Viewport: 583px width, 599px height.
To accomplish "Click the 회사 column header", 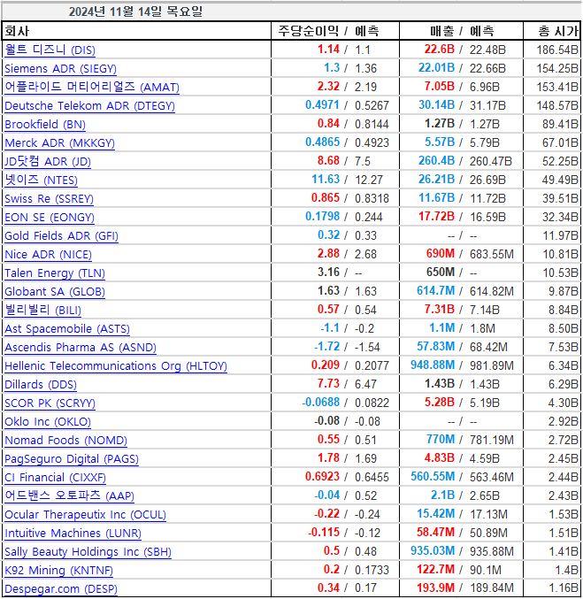I will [x=17, y=31].
